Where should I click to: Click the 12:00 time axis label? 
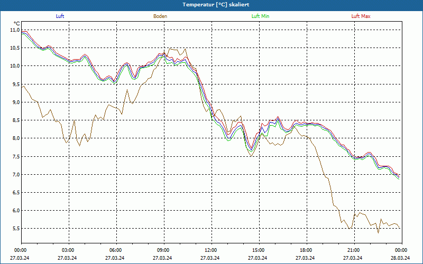point(212,250)
